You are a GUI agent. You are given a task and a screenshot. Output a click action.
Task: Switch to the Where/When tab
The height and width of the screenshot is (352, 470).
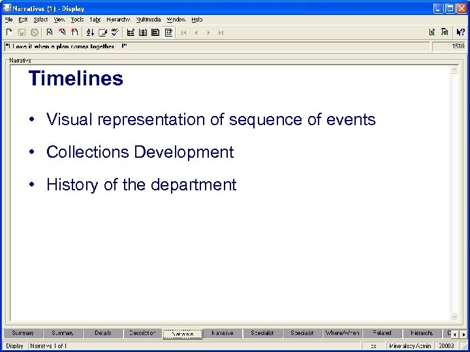(342, 333)
